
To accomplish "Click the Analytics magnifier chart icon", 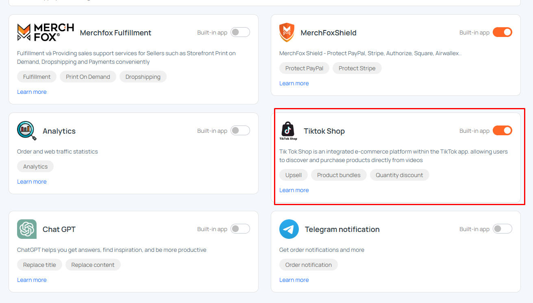I will coord(27,131).
